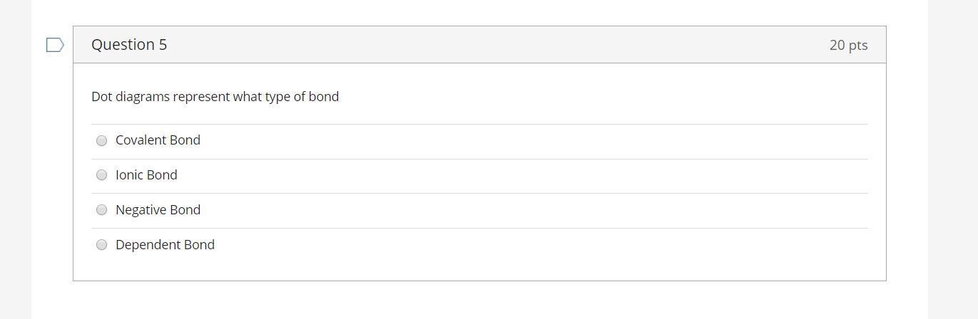
Task: Click the "20 pts" point value
Action: [848, 45]
